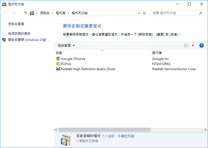Click the horizontal scrollbar thumb
The image size is (208, 148).
pyautogui.click(x=104, y=130)
